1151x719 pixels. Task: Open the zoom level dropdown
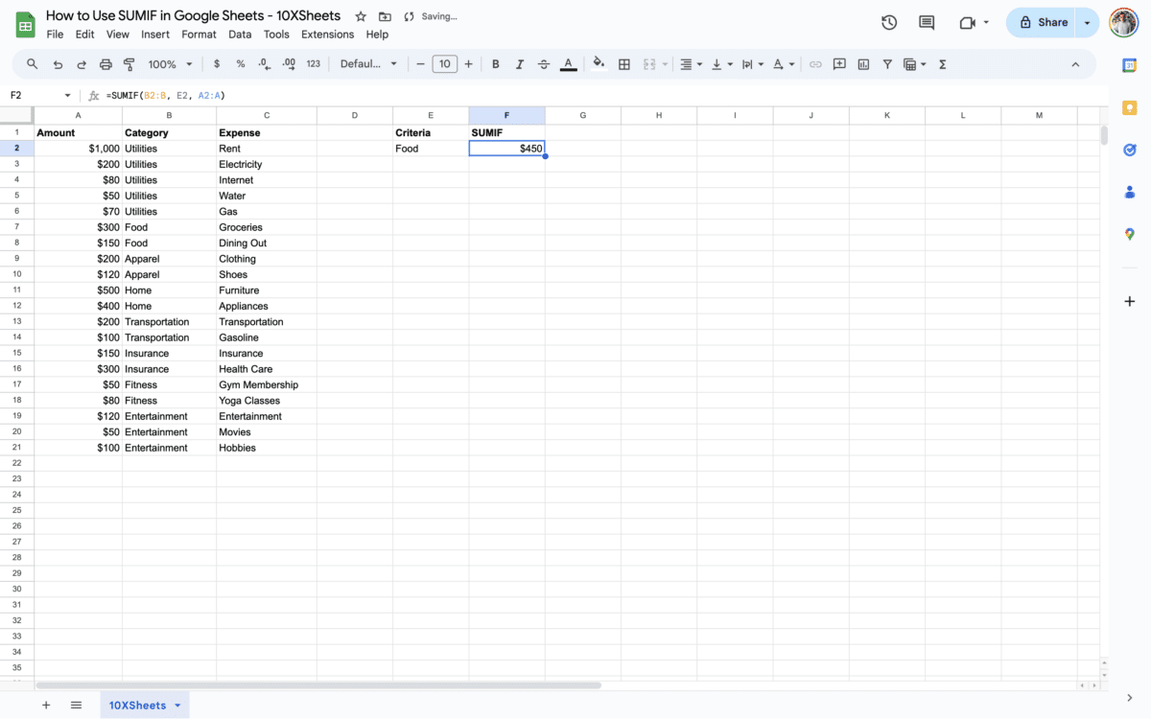[x=170, y=63]
